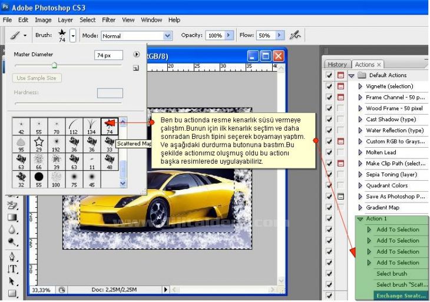Choose the soft round brush 45
Image resolution: width=430 pixels, height=302 pixels.
[91, 179]
